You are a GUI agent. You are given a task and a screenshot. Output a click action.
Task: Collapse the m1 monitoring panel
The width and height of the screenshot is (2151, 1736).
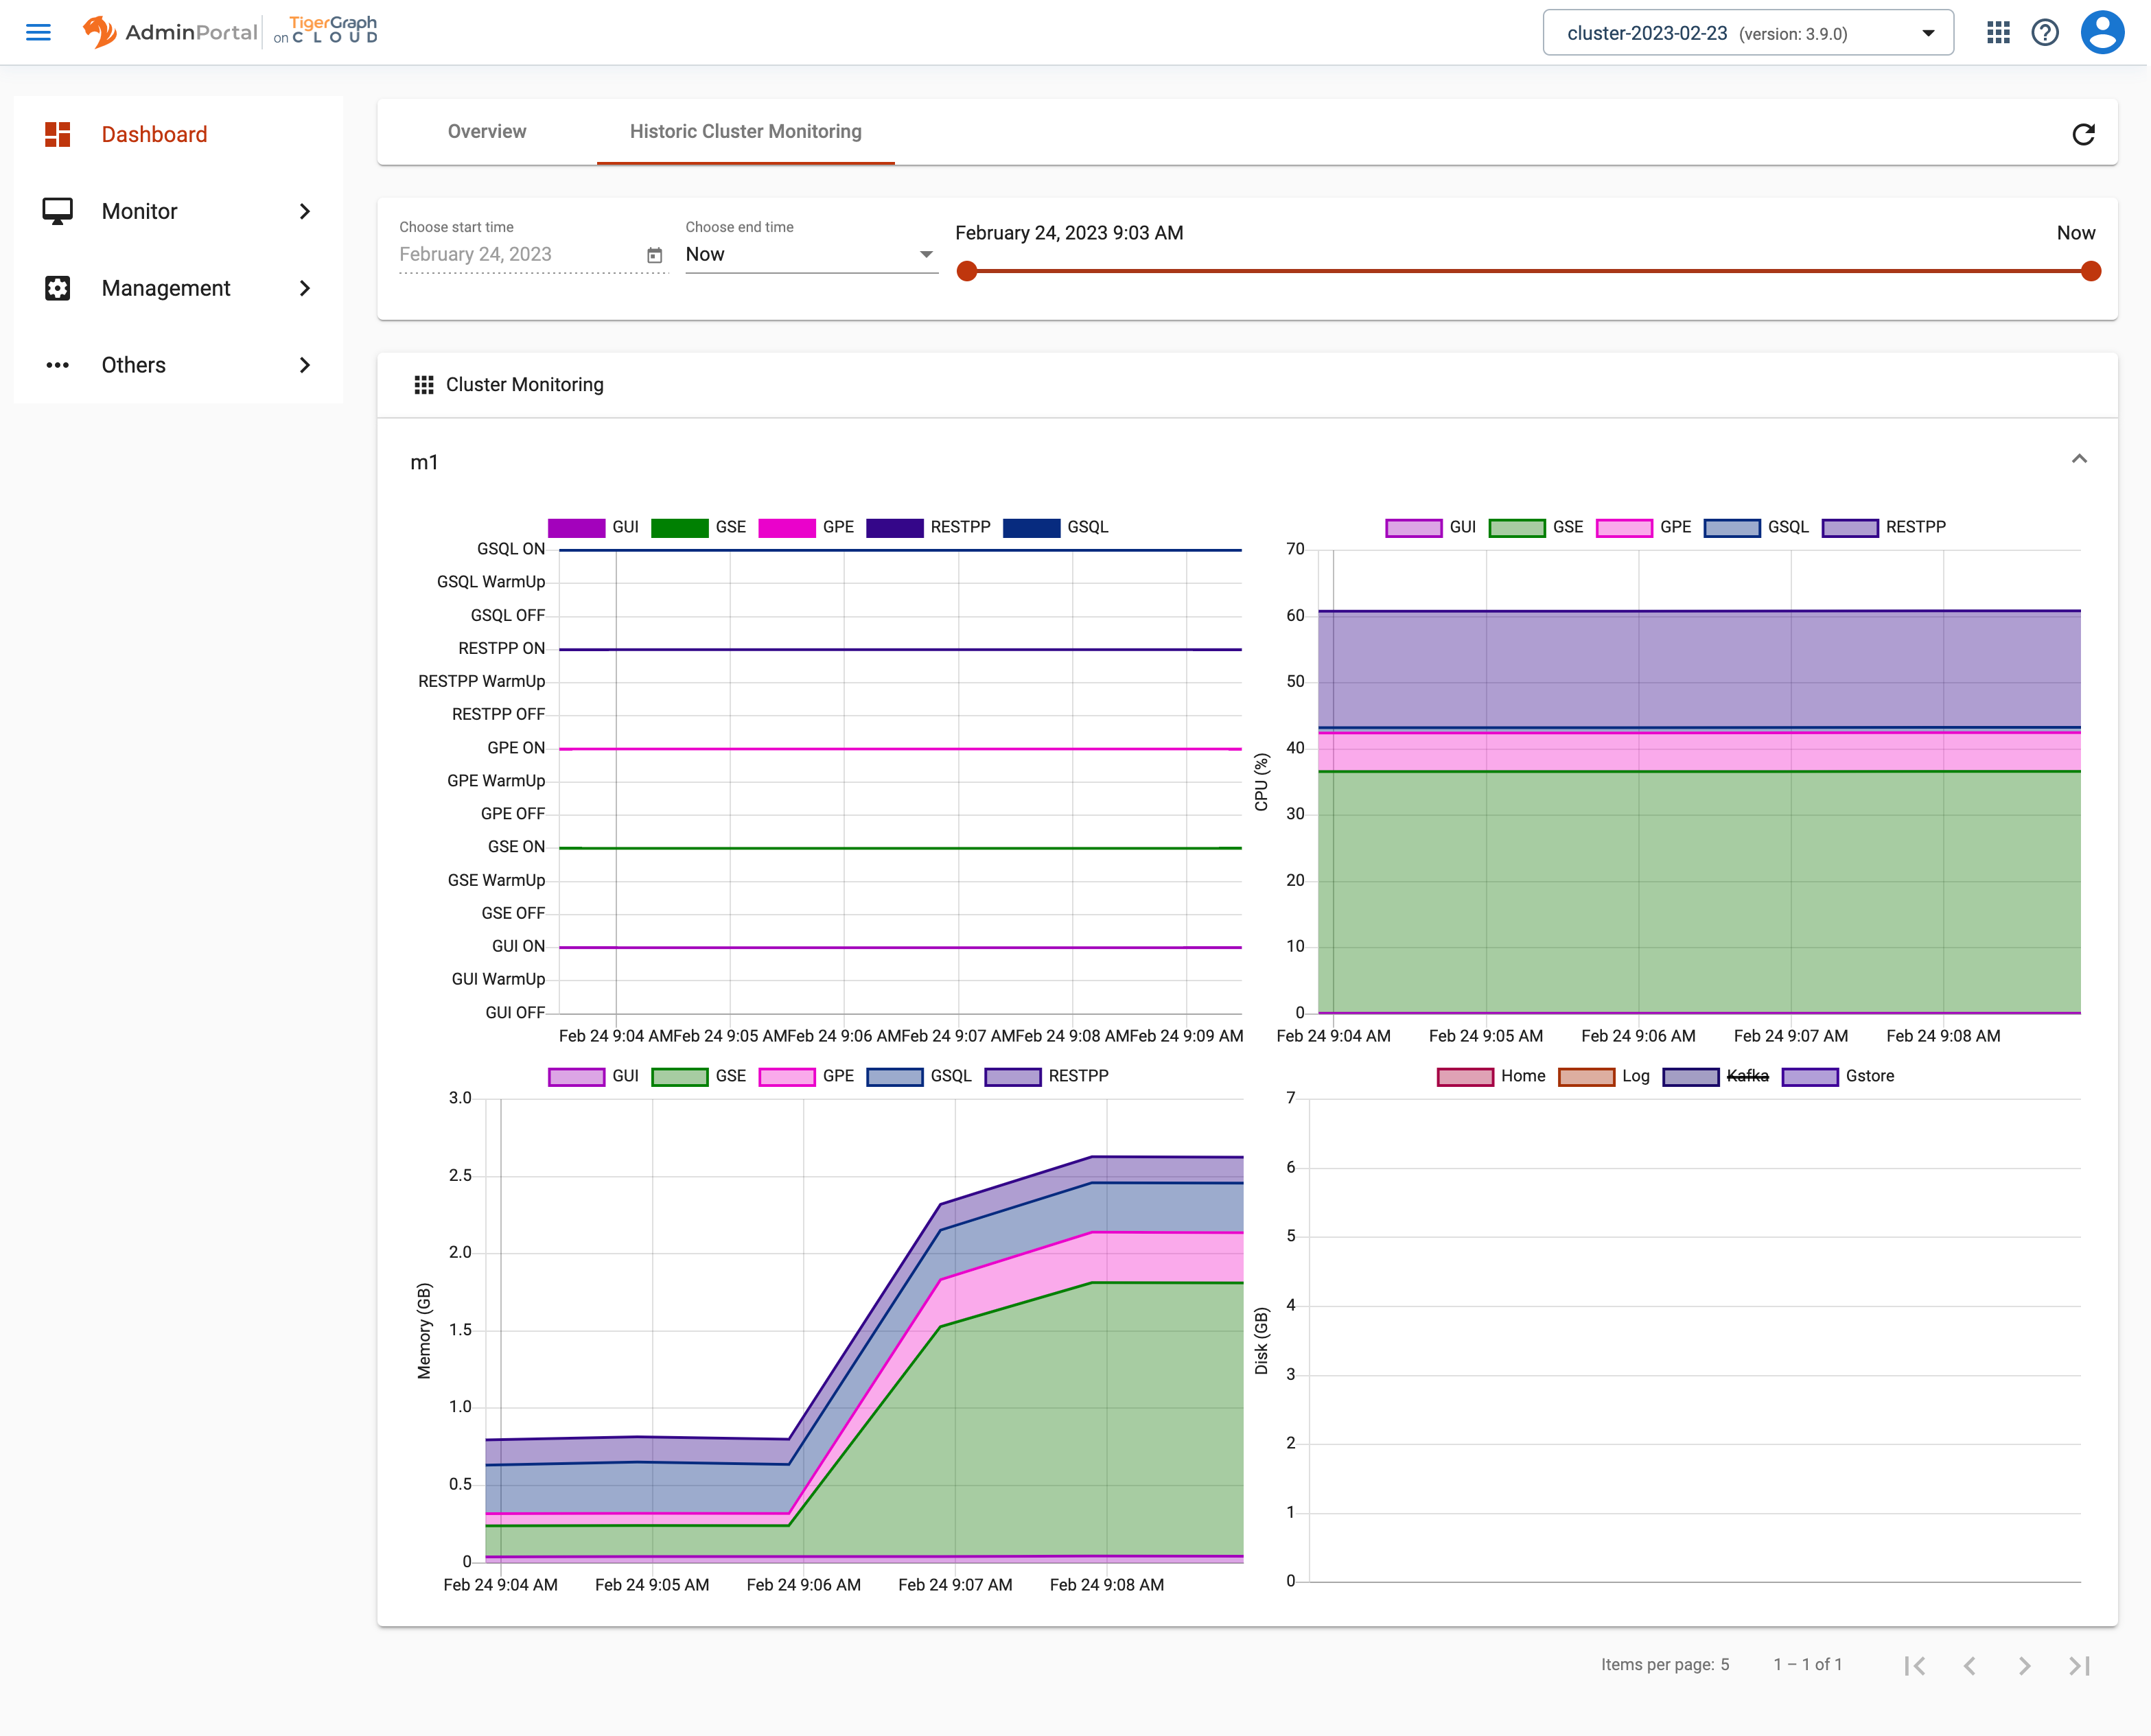(2080, 459)
